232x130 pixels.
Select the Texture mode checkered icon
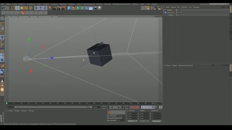(x=2, y=28)
